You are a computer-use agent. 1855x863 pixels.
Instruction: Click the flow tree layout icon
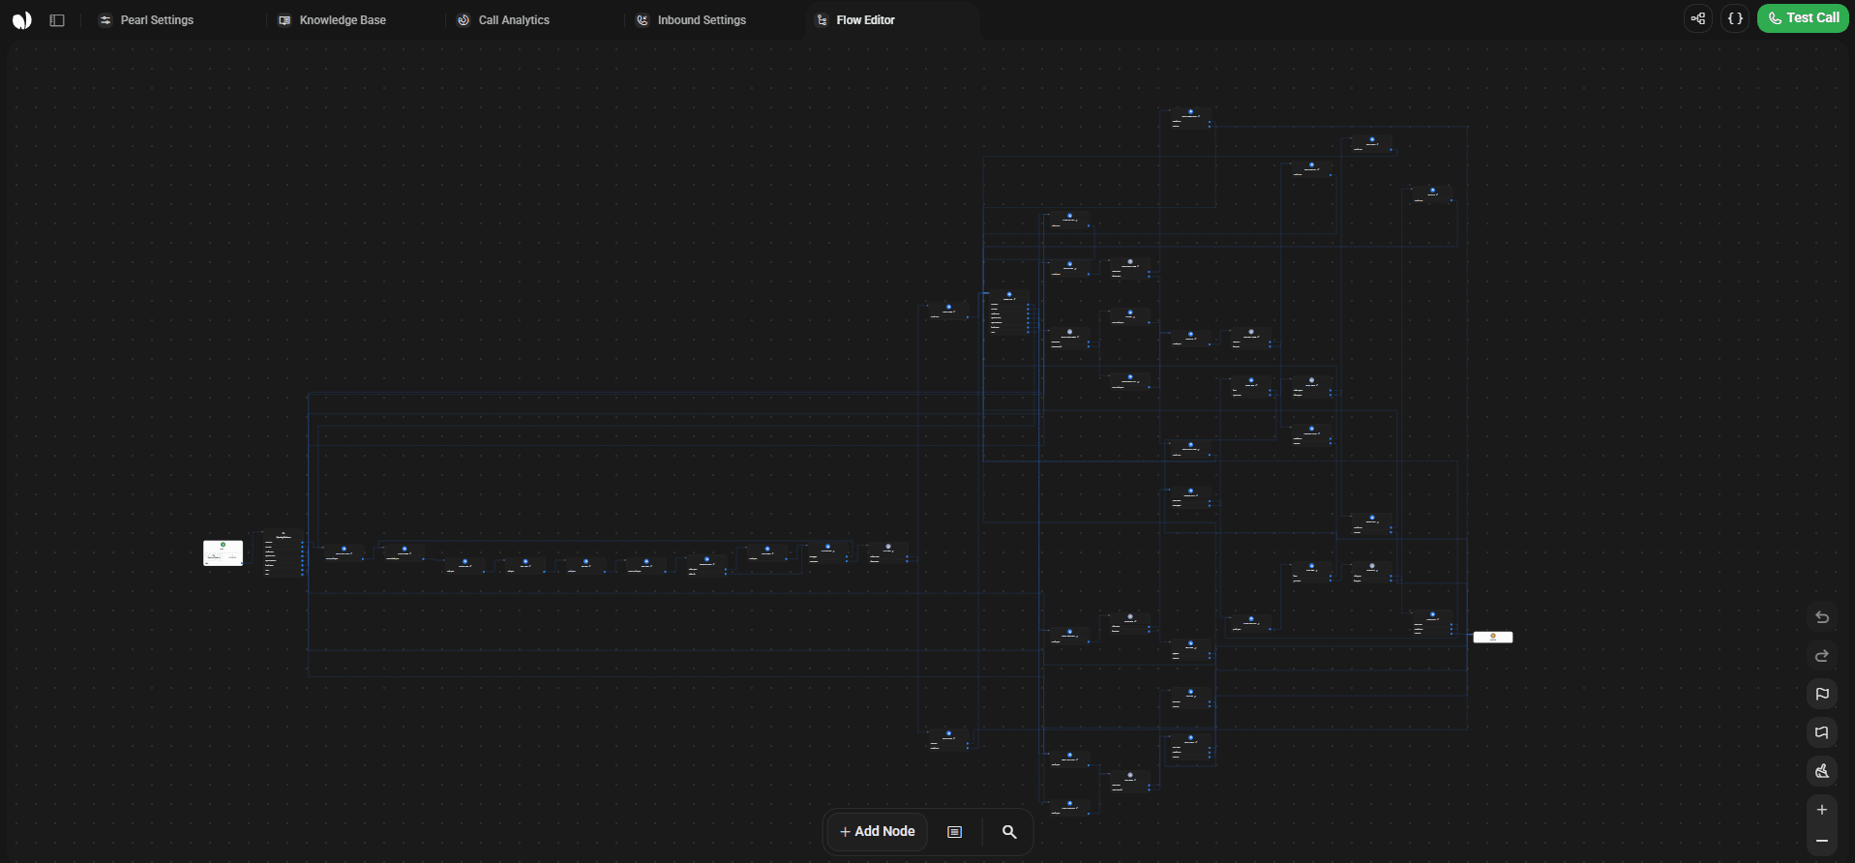coord(1698,18)
